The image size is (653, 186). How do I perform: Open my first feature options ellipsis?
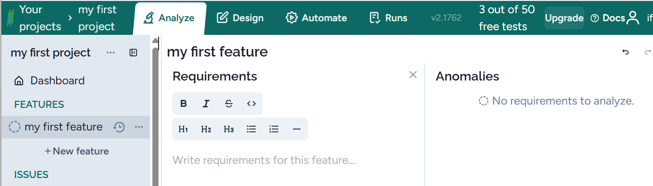[139, 127]
